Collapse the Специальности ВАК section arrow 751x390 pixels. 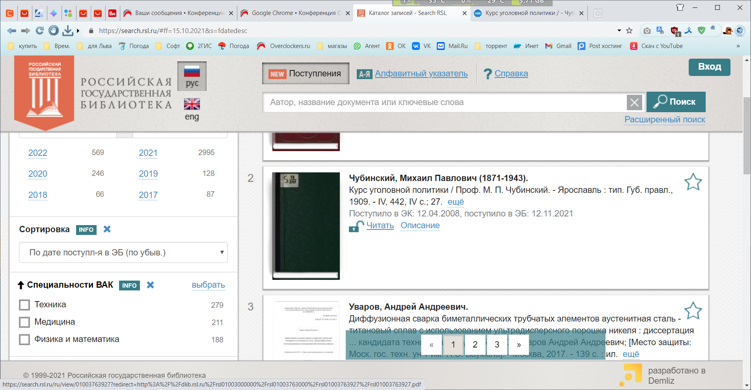pos(21,285)
